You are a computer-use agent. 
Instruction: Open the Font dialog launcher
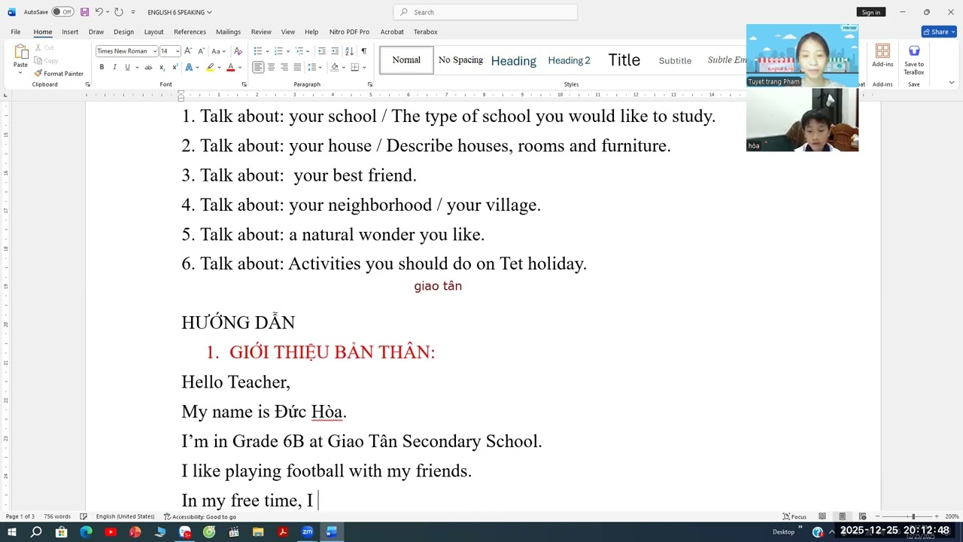pos(244,84)
